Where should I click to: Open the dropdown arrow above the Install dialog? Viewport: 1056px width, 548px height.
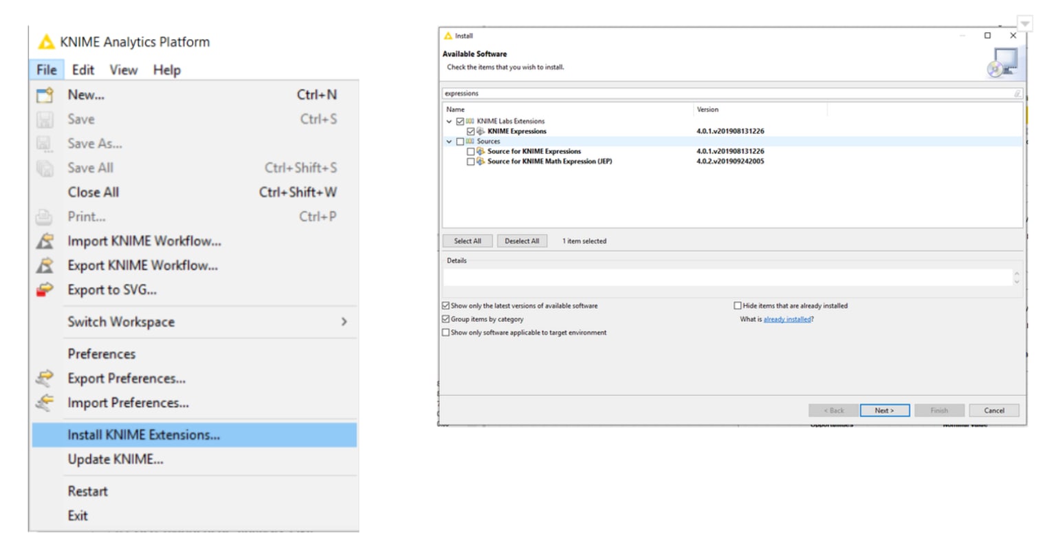tap(1024, 24)
